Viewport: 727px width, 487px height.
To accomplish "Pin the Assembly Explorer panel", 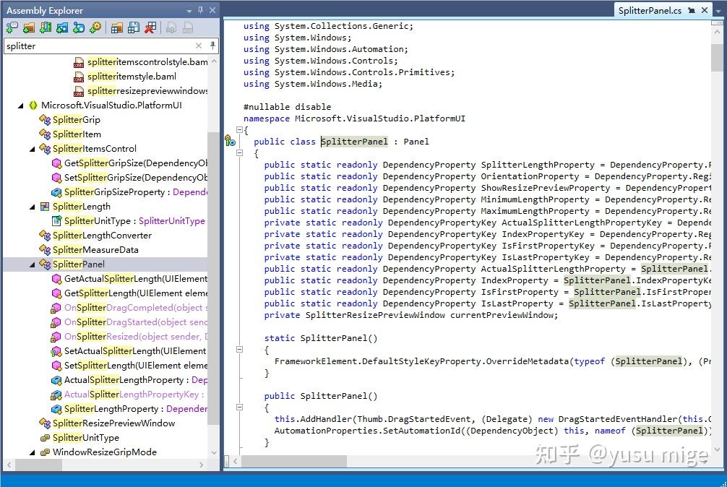I will [x=200, y=10].
